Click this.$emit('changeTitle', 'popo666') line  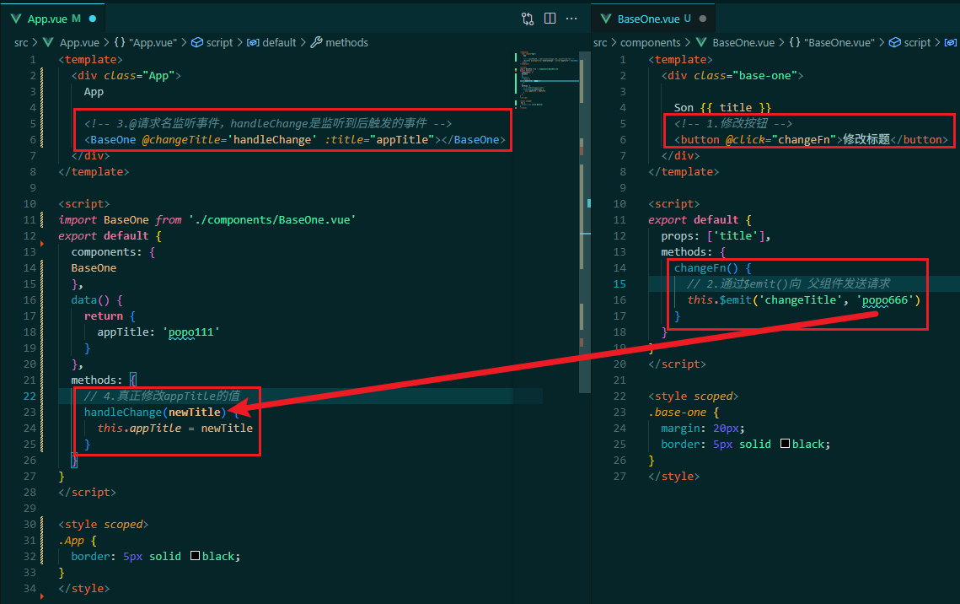(x=803, y=299)
